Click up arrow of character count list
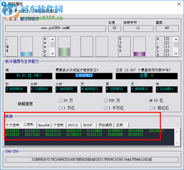184x170 pixels. pyautogui.click(x=176, y=39)
